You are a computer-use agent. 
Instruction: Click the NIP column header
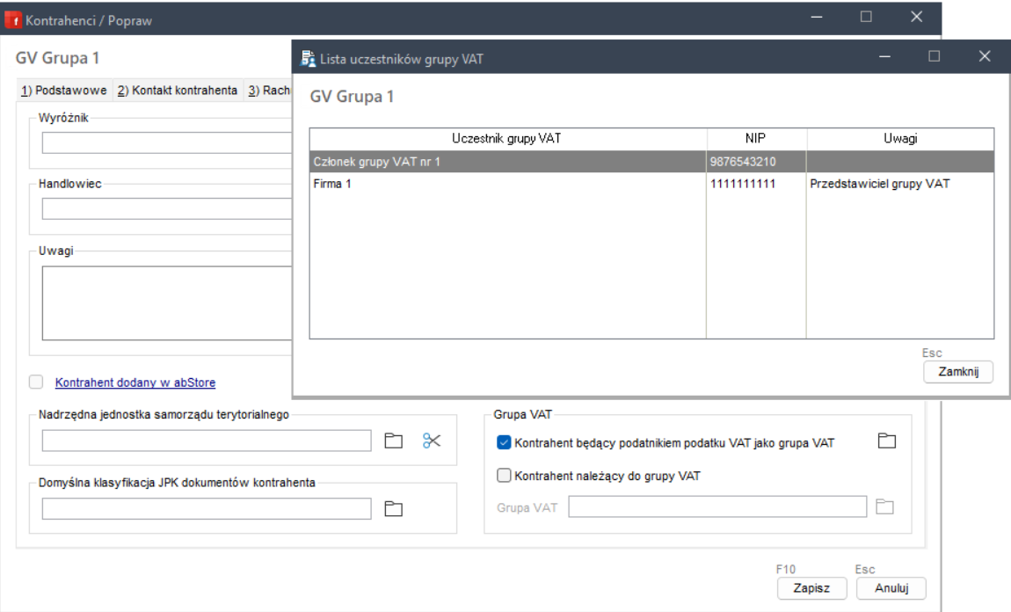(756, 139)
